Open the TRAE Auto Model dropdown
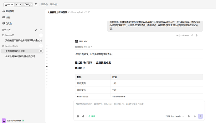 (x=175, y=116)
